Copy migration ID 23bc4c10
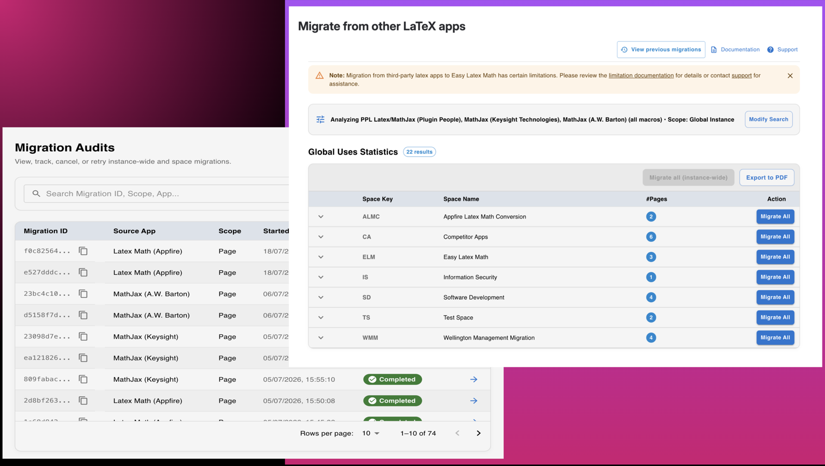The height and width of the screenshot is (466, 825). (83, 294)
